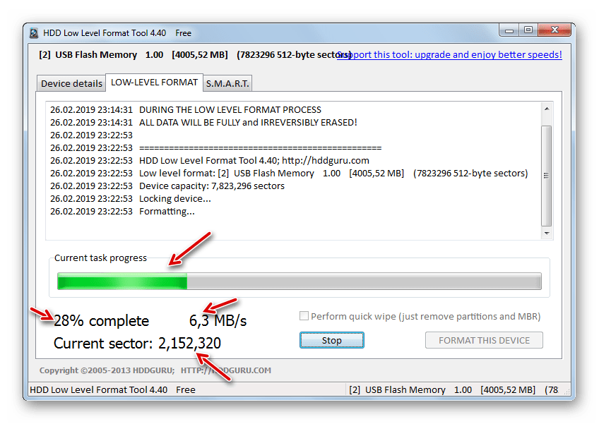Open the S.M.A.R.T. tab
Screen dimensions: 599x424
(227, 83)
